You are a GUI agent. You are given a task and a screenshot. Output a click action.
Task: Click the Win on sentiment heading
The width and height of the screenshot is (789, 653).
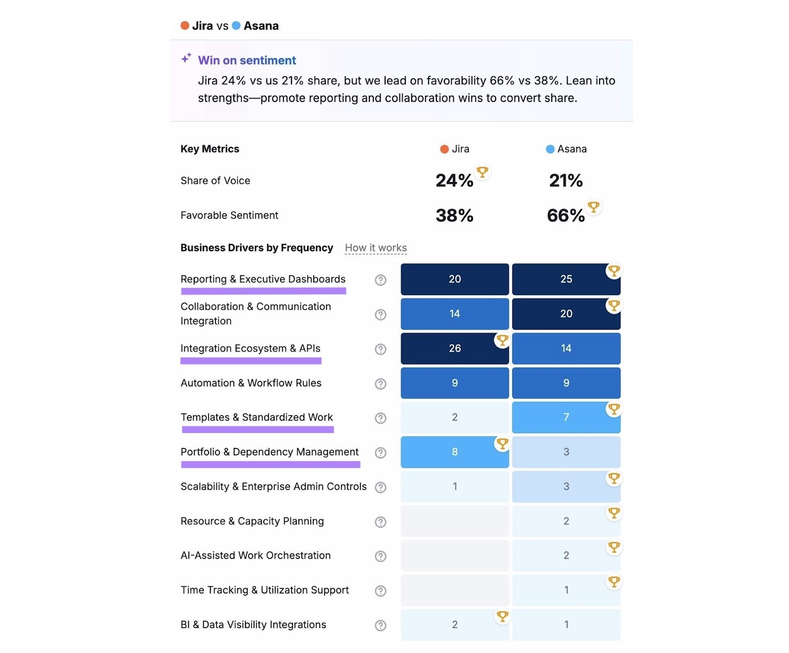246,60
